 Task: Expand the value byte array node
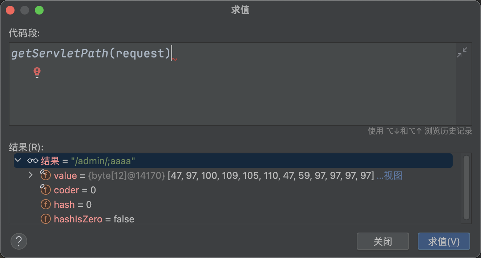click(x=31, y=176)
